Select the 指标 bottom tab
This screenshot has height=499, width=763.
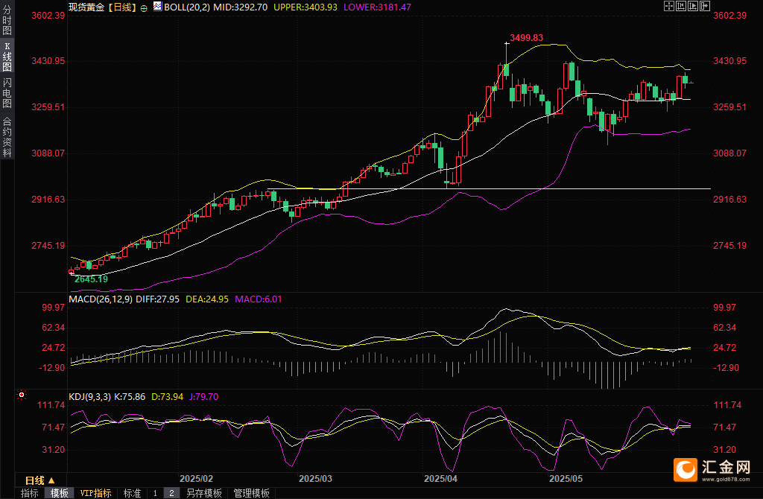(x=30, y=493)
